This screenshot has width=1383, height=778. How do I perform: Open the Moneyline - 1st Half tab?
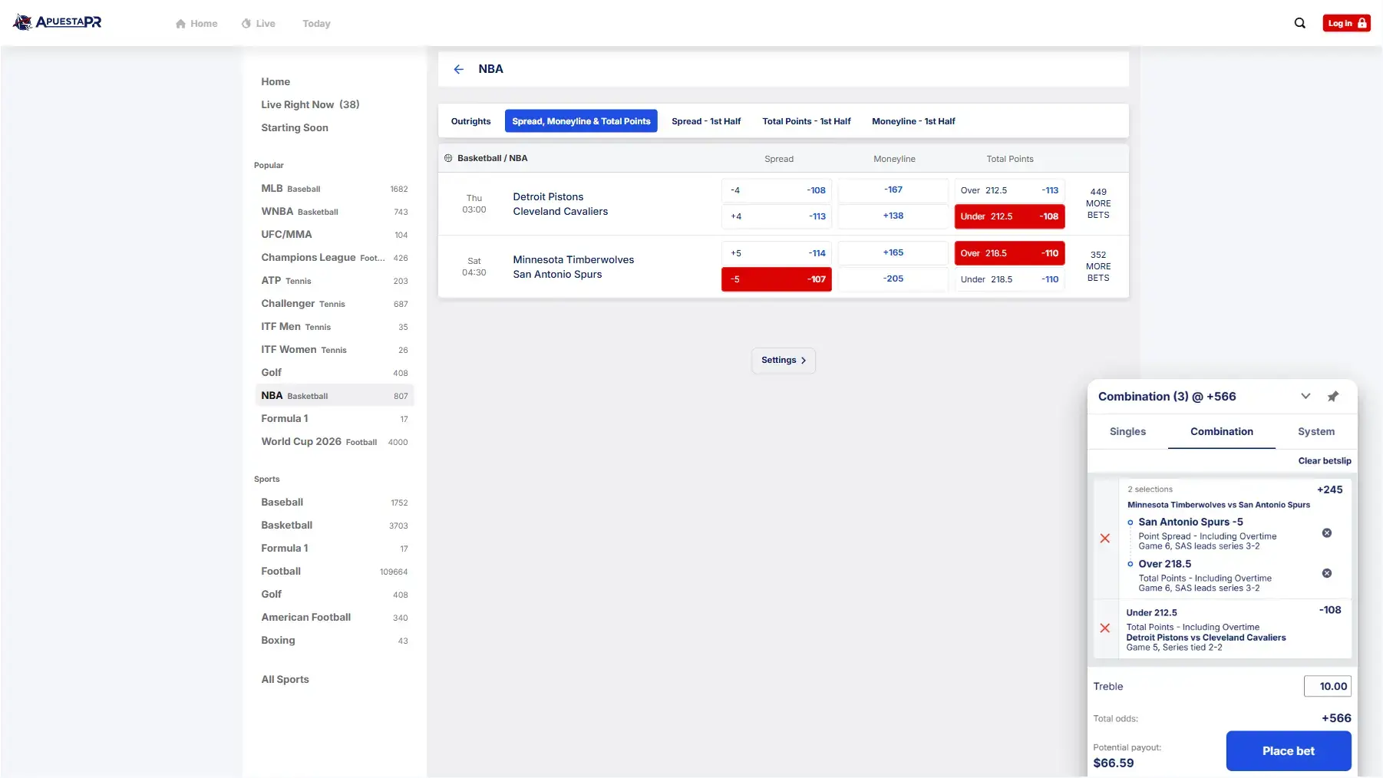pyautogui.click(x=913, y=121)
